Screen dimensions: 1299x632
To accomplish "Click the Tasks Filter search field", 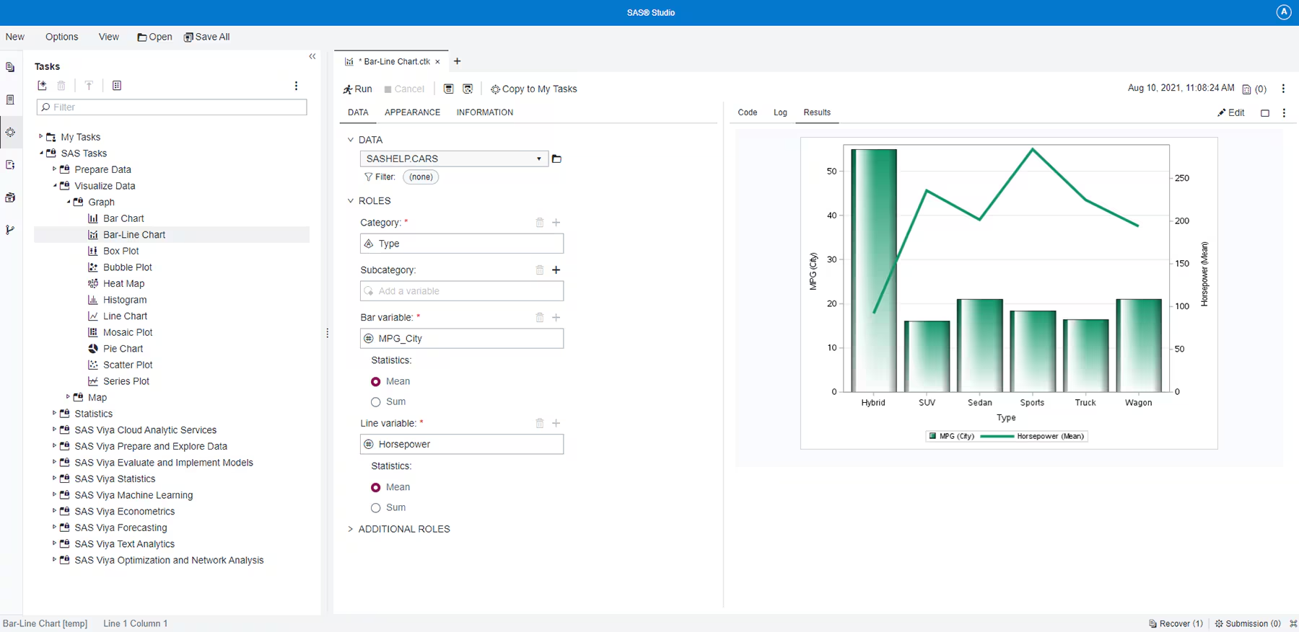I will pyautogui.click(x=172, y=107).
